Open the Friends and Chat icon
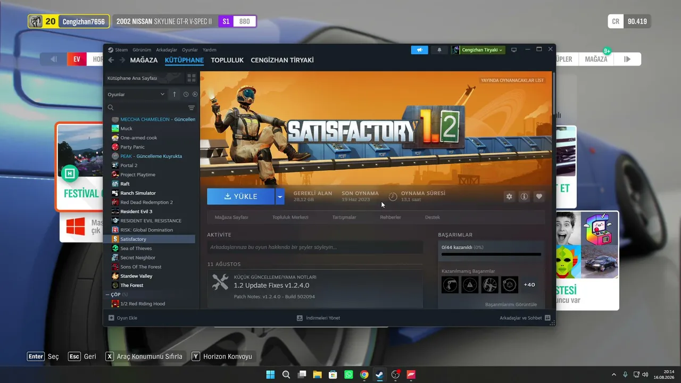This screenshot has height=383, width=681. pyautogui.click(x=547, y=318)
